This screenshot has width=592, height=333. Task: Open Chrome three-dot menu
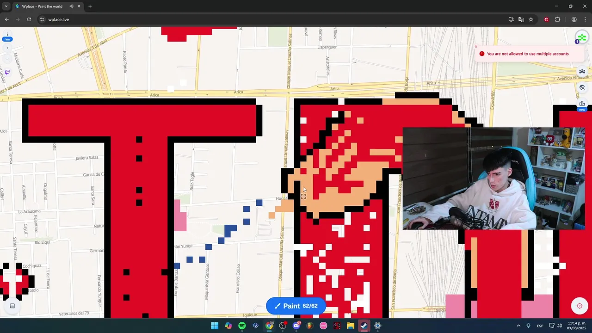click(585, 19)
